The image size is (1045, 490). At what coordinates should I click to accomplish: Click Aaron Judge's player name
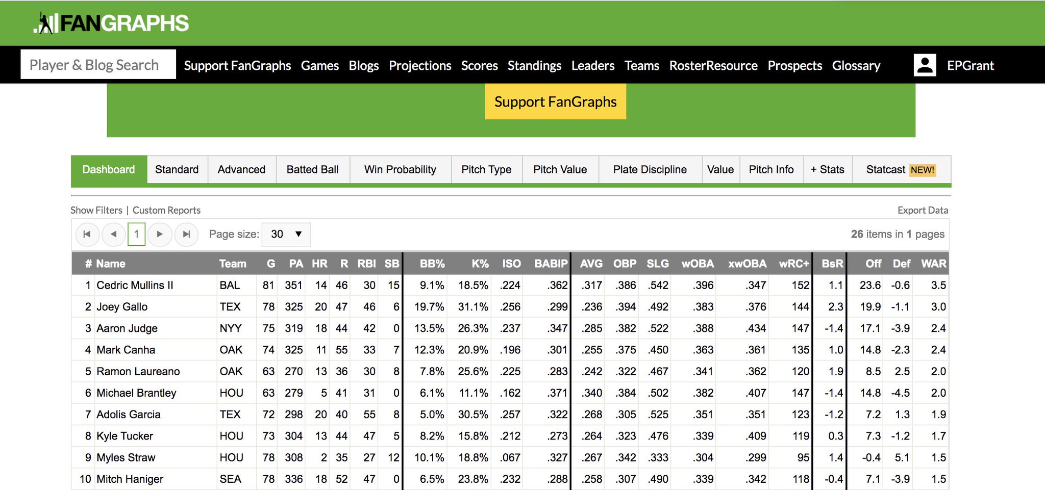tap(126, 328)
